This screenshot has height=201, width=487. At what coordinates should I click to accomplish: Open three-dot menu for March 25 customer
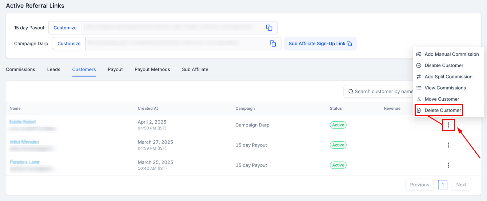(x=448, y=165)
